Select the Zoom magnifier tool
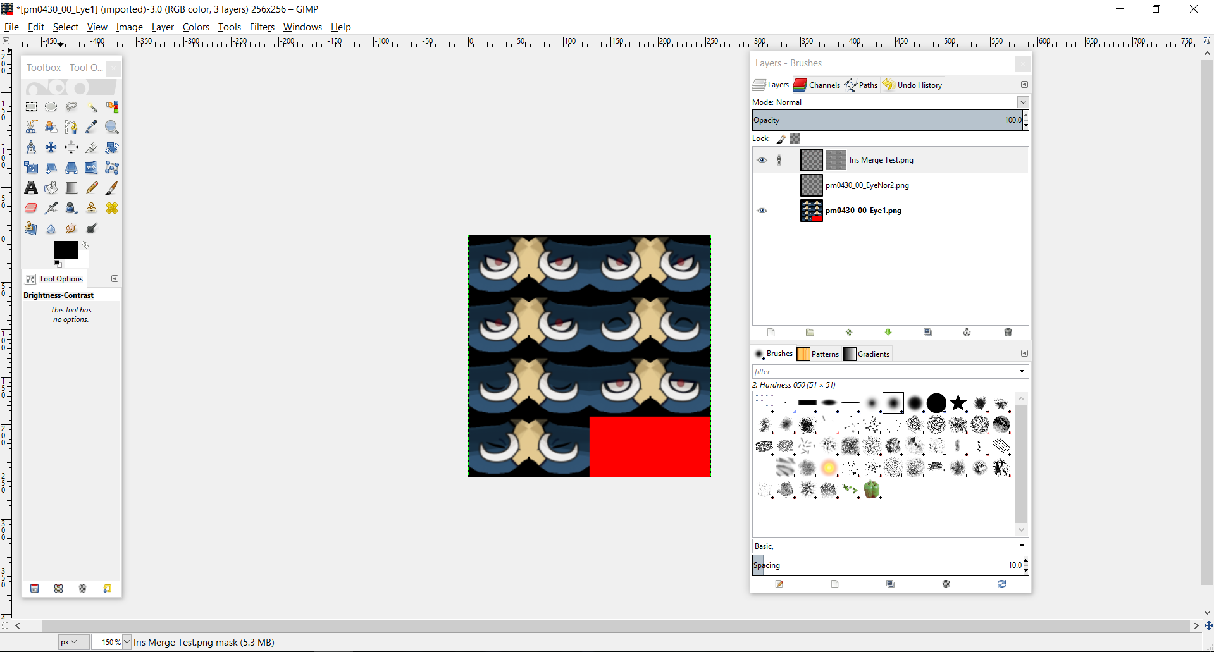 tap(112, 127)
